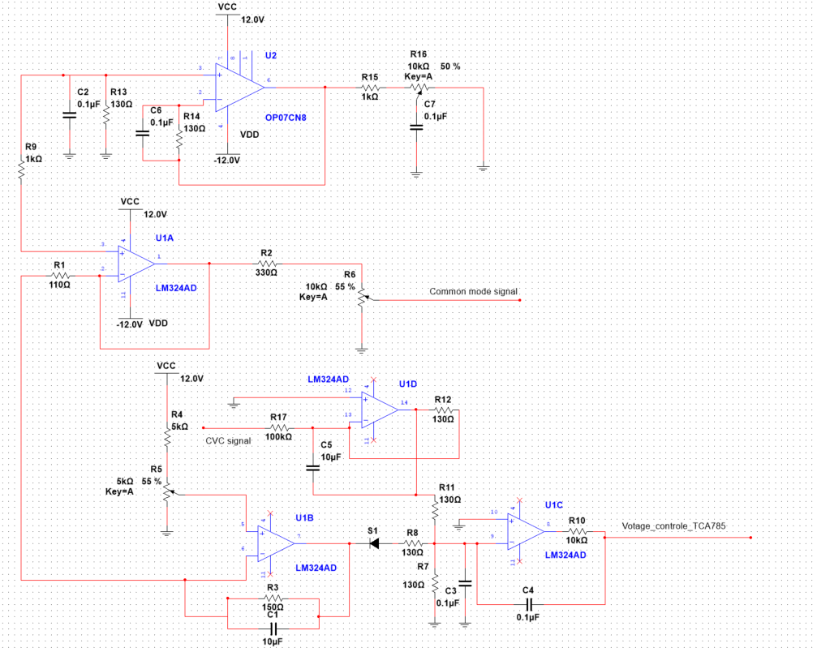Viewport: 817px width, 652px height.
Task: Select the U1C op-amp symbol
Action: click(527, 531)
